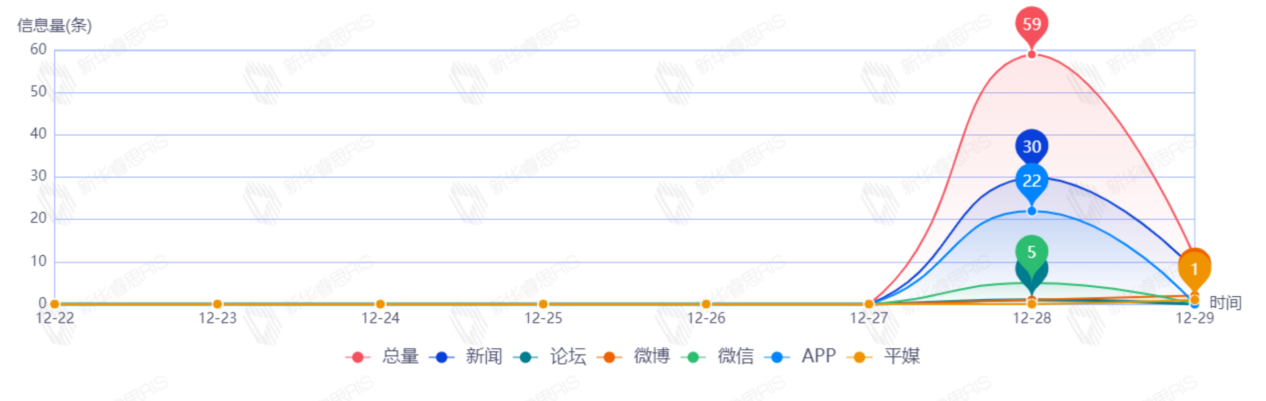Click the green pin labeled 5

[x=1032, y=252]
